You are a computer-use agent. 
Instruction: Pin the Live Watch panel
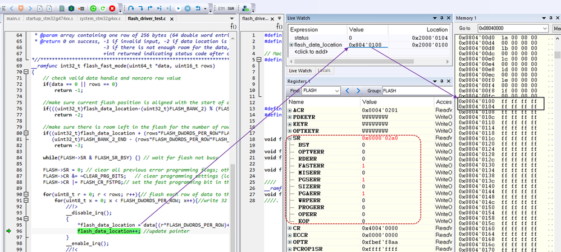pos(442,18)
